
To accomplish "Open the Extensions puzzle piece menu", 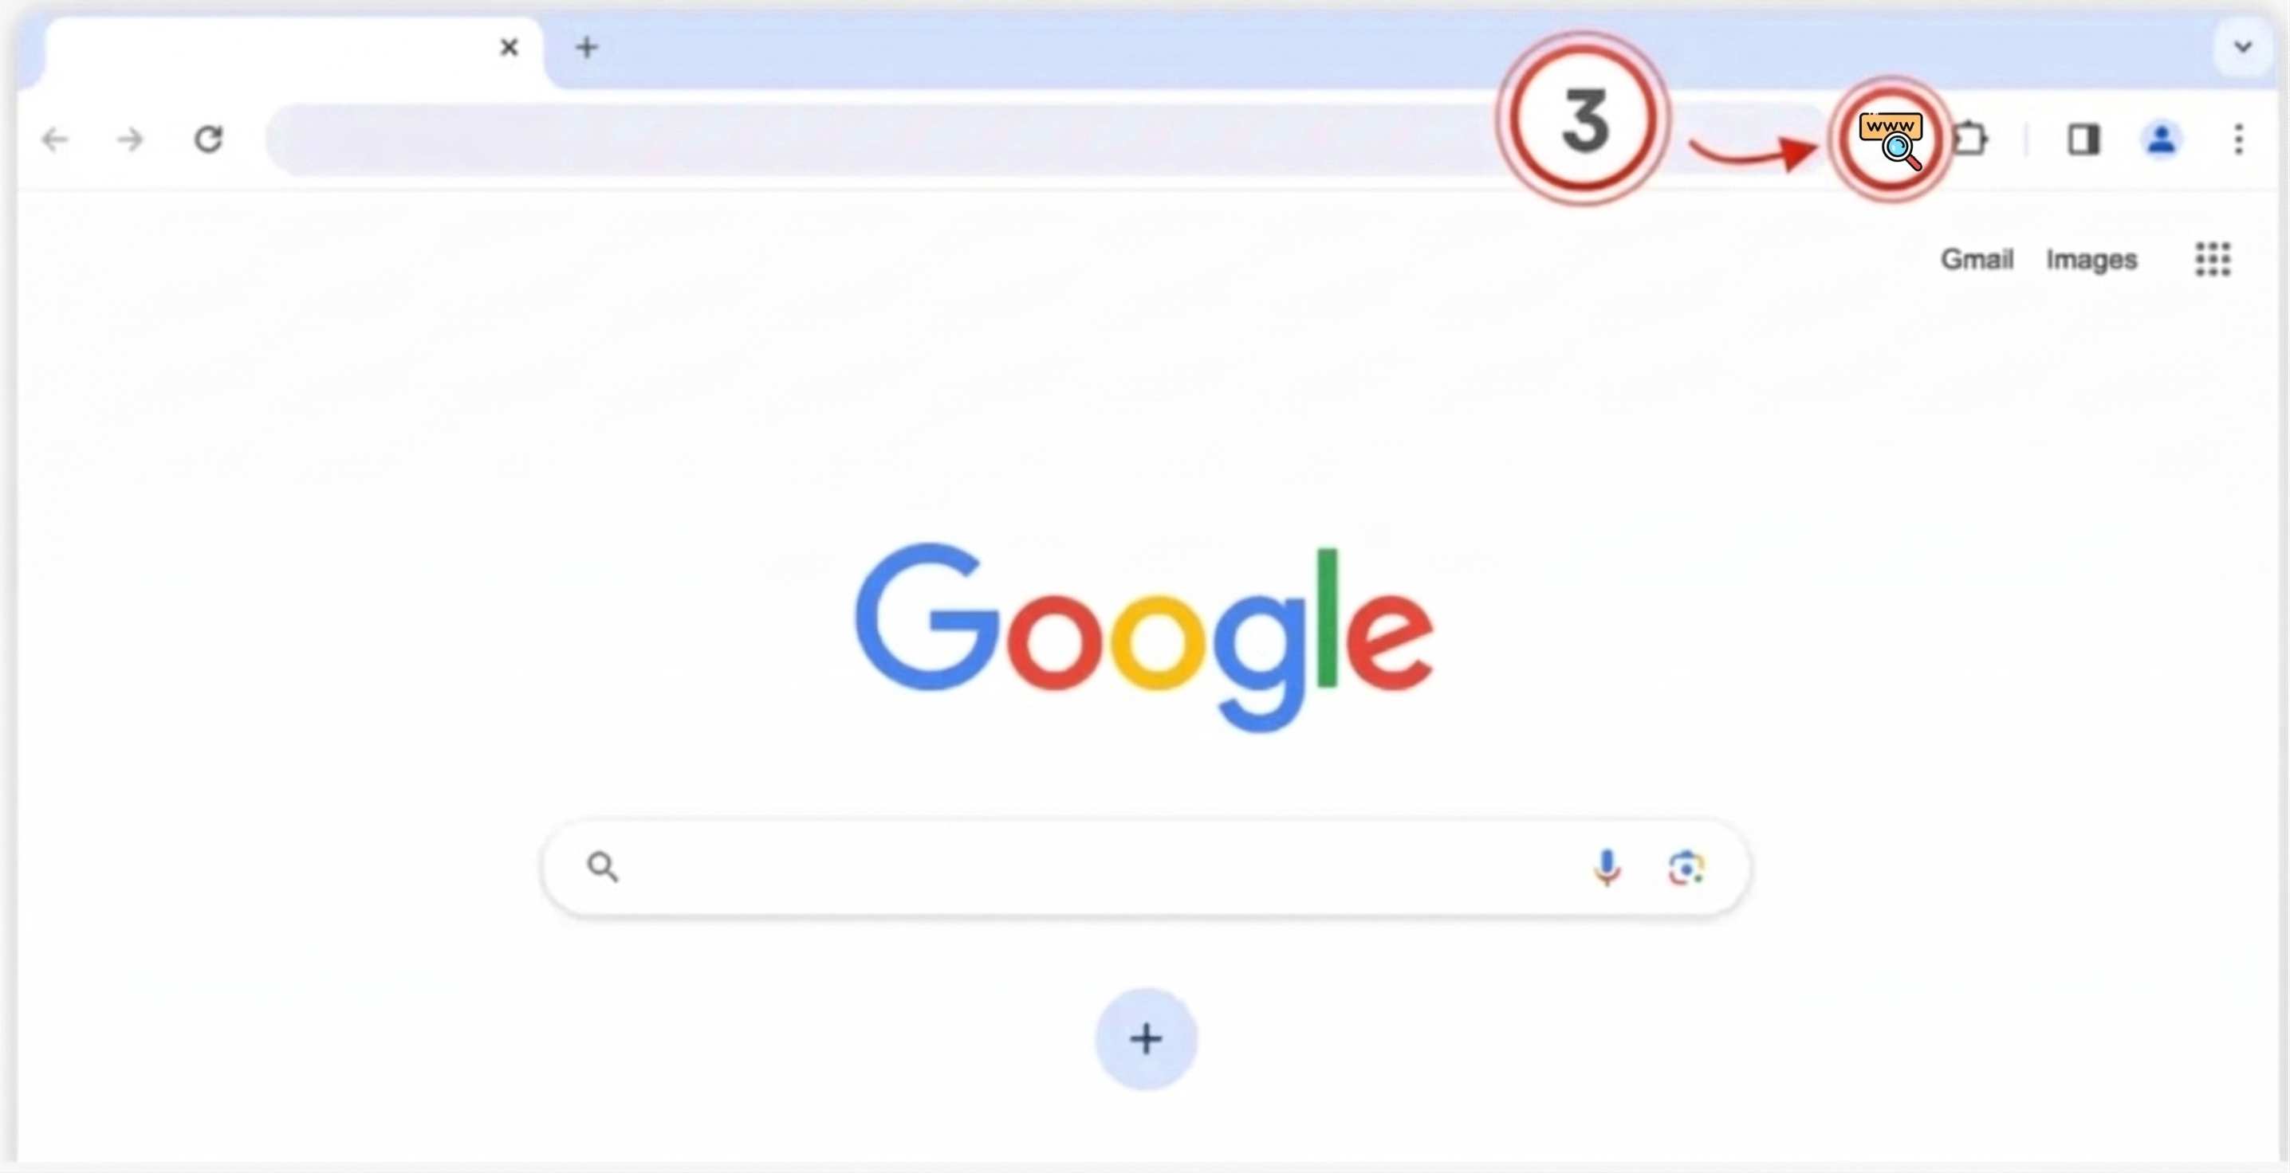I will point(1970,139).
